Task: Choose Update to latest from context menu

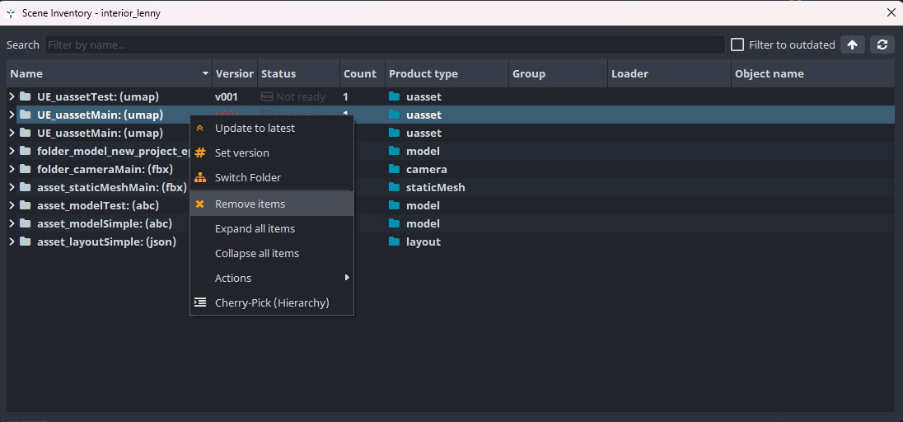Action: click(x=272, y=128)
